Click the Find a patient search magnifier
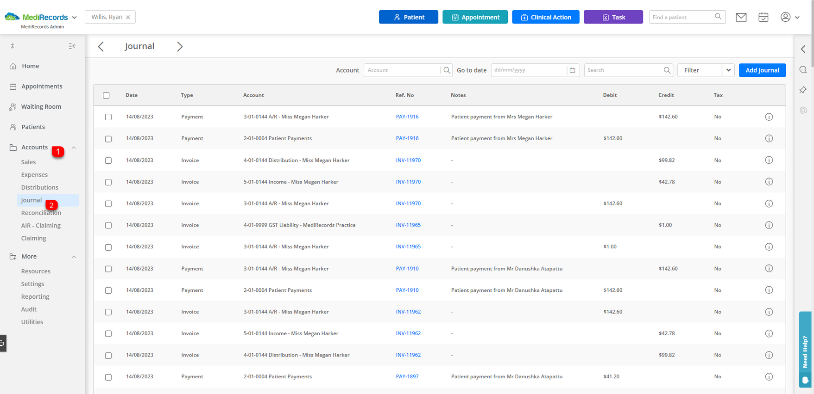Screen dimensions: 814x394 (718, 17)
